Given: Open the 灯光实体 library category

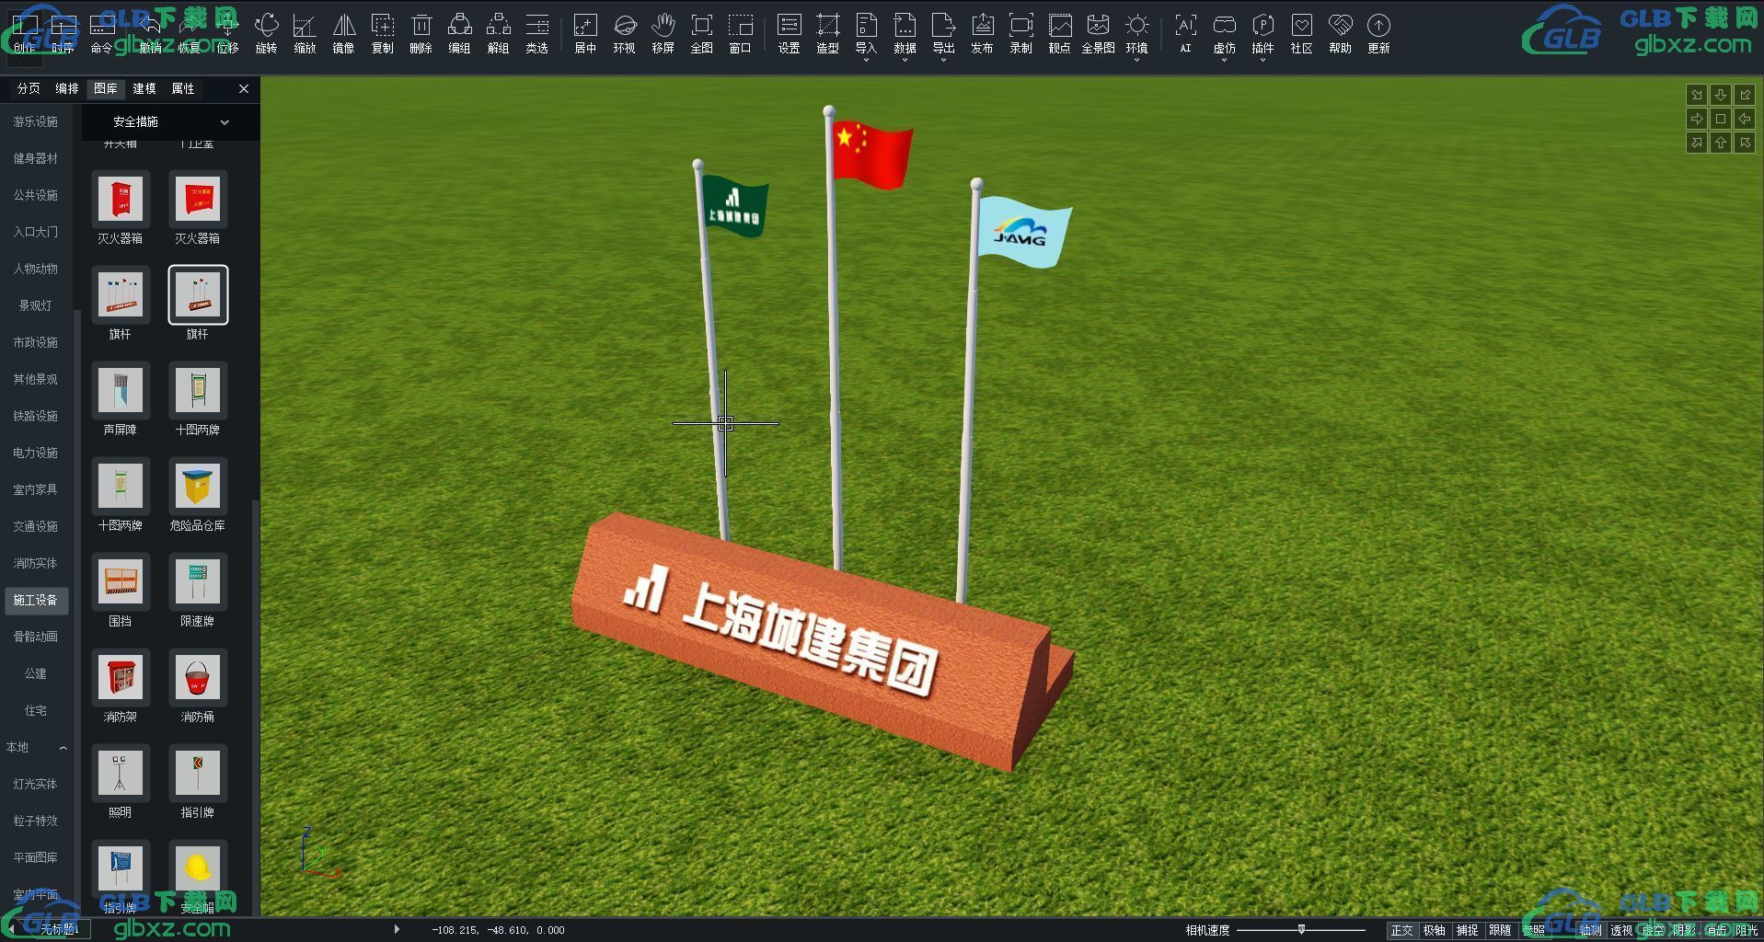Looking at the screenshot, I should [36, 784].
